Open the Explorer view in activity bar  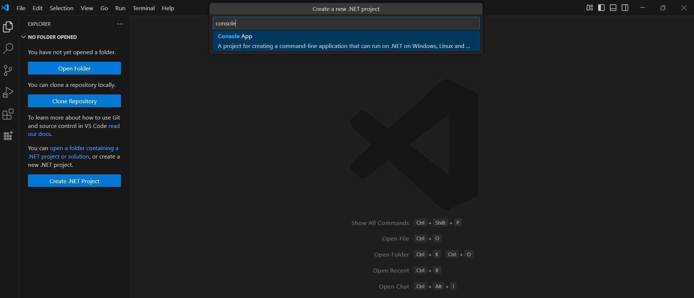tap(8, 27)
